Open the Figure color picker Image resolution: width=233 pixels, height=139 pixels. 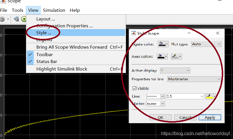tap(163, 44)
